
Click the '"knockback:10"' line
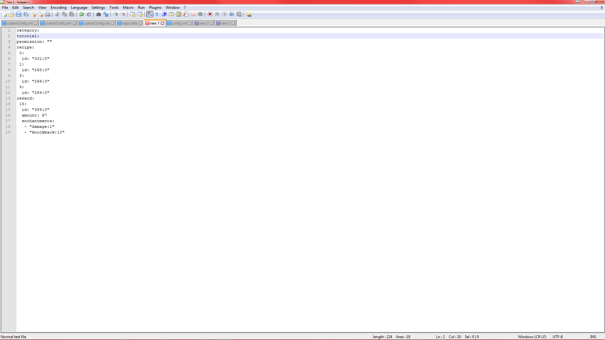(47, 132)
